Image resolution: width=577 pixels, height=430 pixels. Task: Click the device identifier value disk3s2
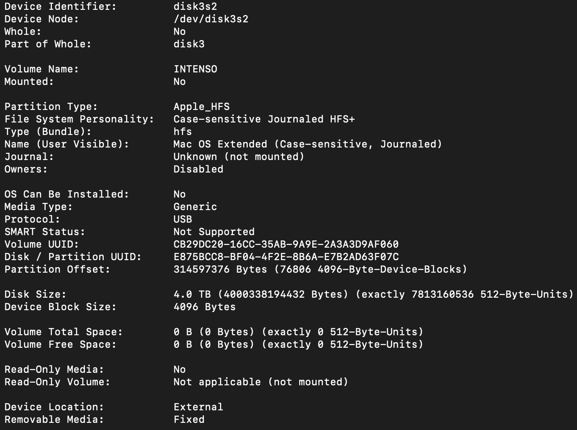coord(195,7)
